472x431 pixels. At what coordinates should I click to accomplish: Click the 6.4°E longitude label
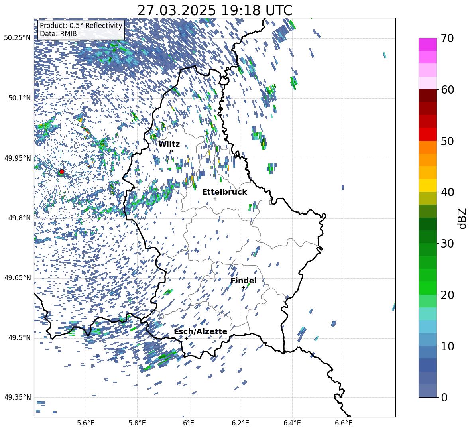pos(292,423)
